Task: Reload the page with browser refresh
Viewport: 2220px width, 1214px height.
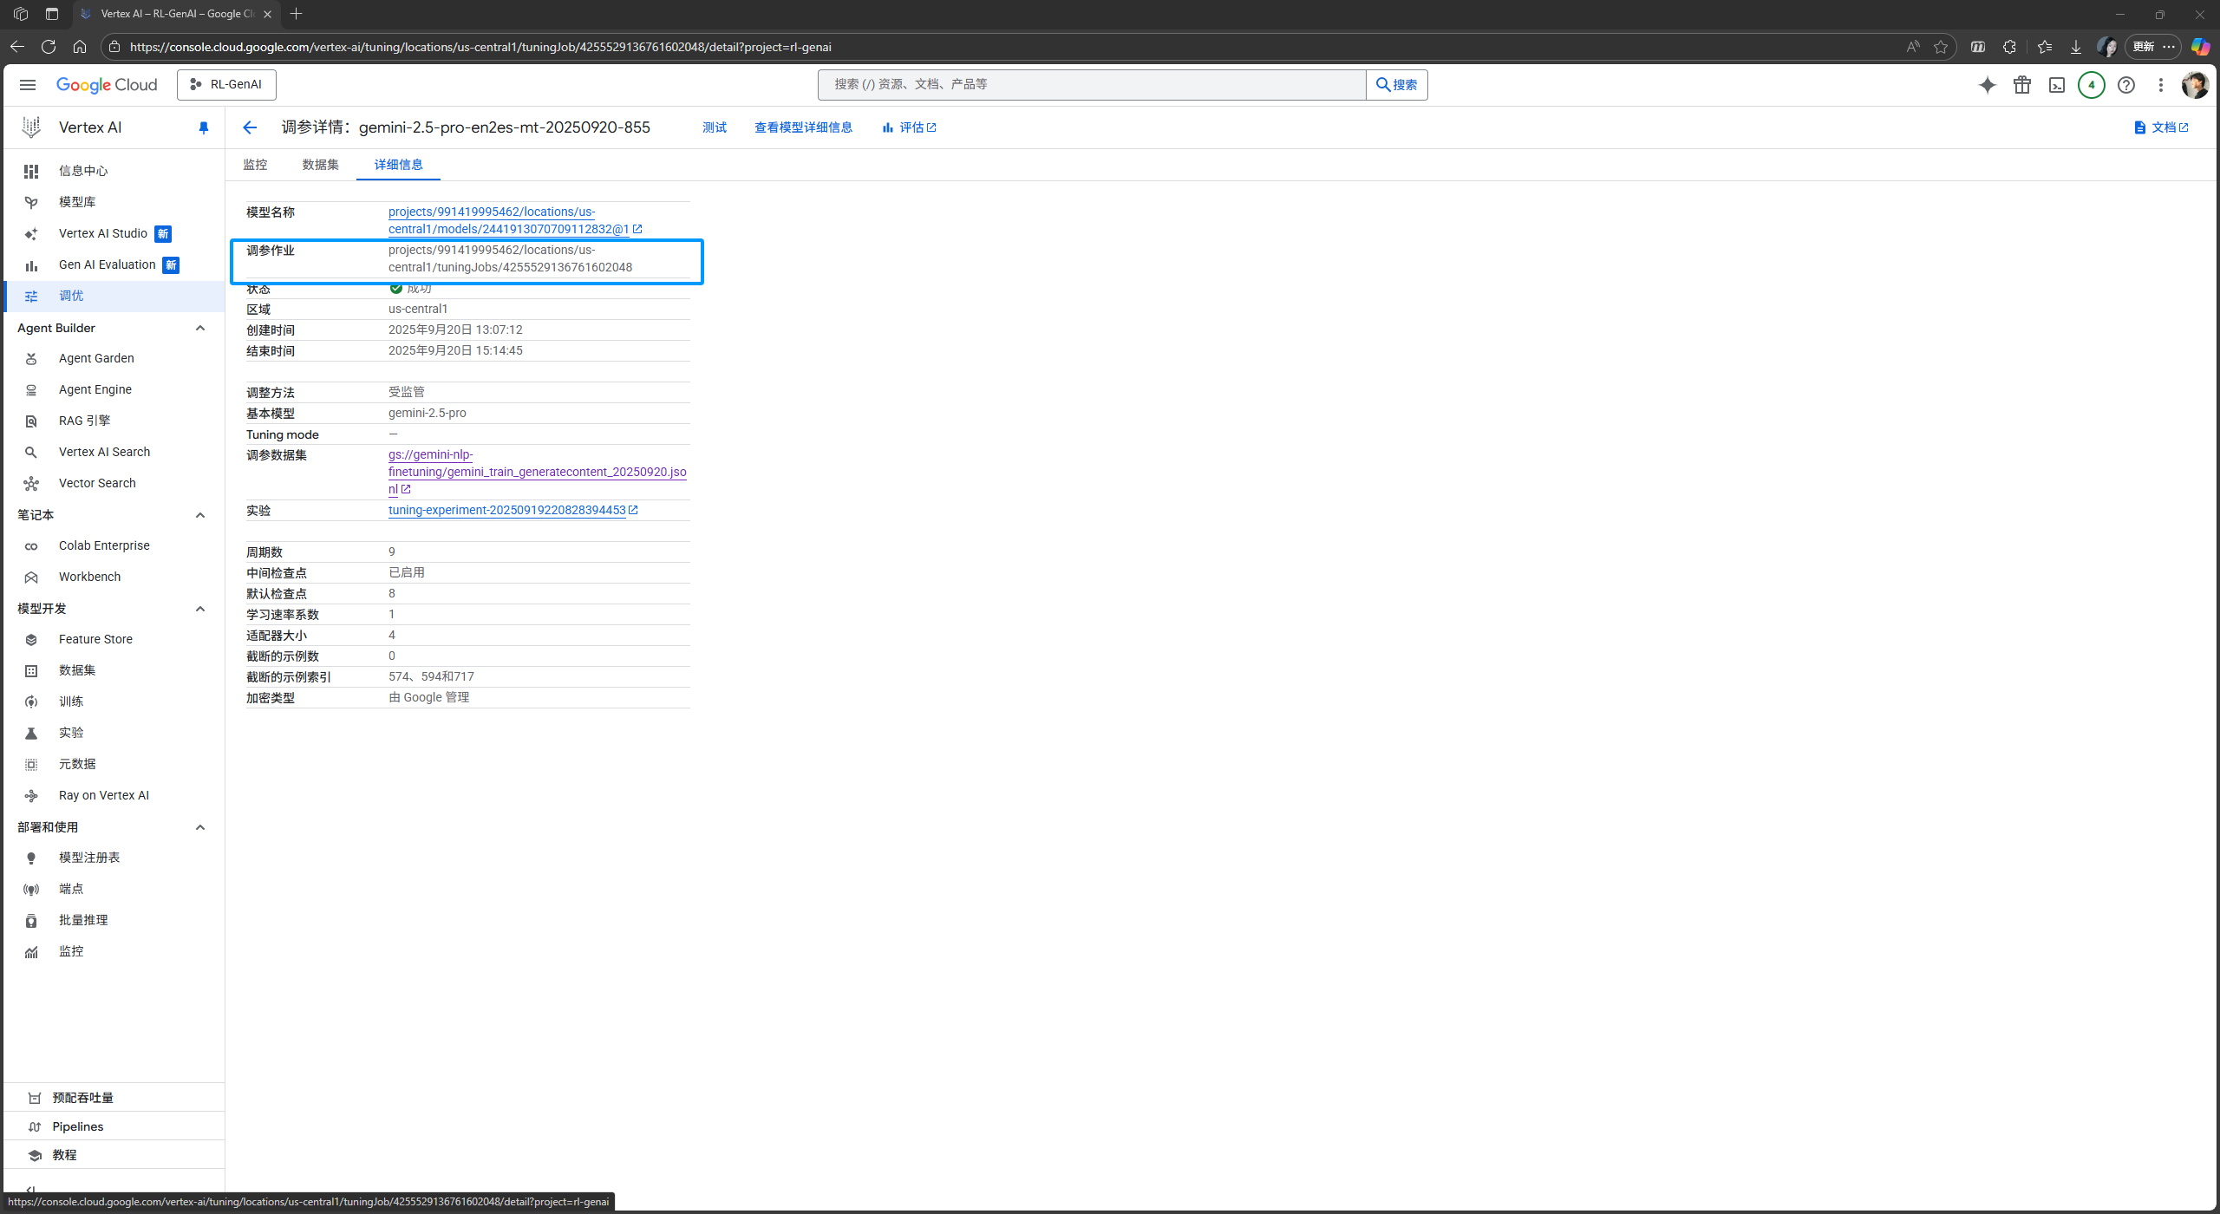Action: click(x=49, y=47)
